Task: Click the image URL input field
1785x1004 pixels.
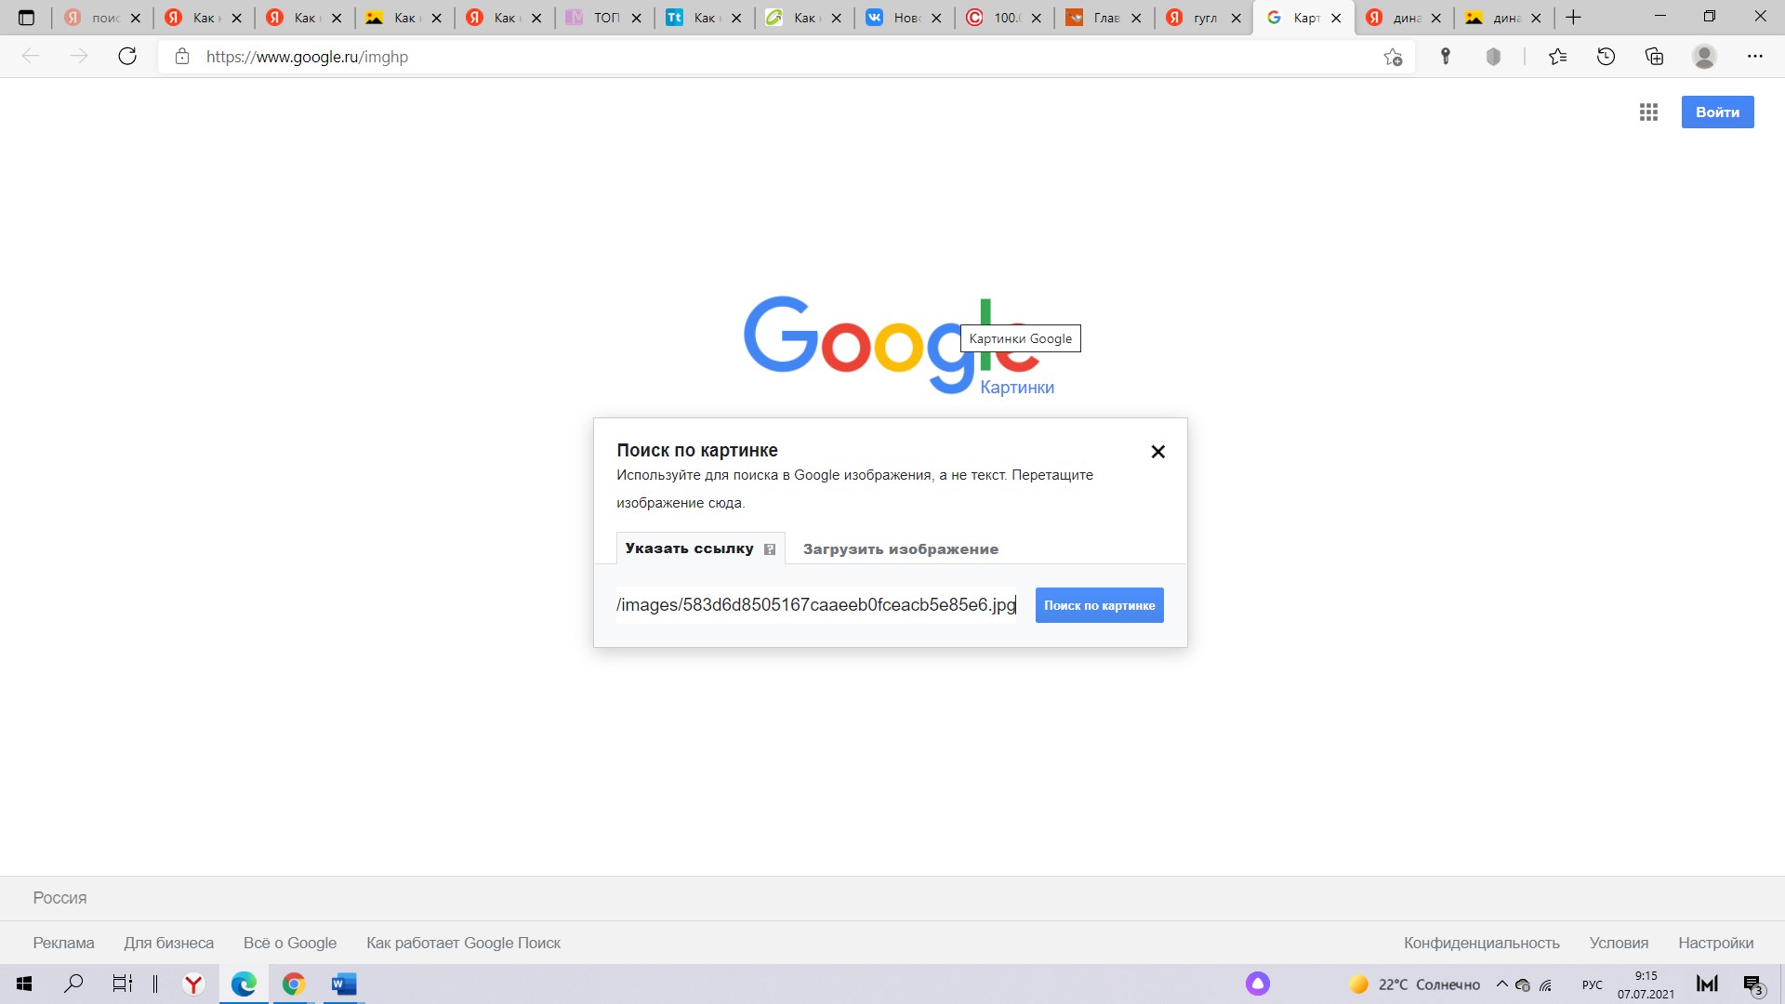Action: [815, 604]
